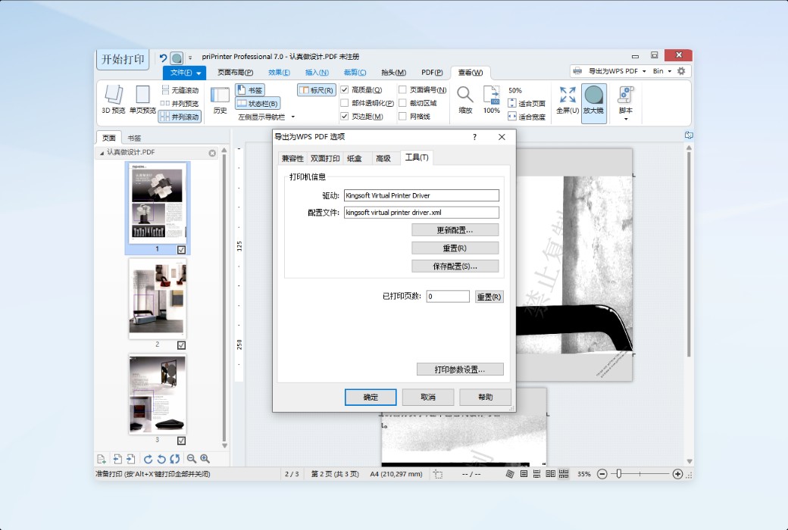
Task: Confirm dialog with 确定 button
Action: (371, 397)
